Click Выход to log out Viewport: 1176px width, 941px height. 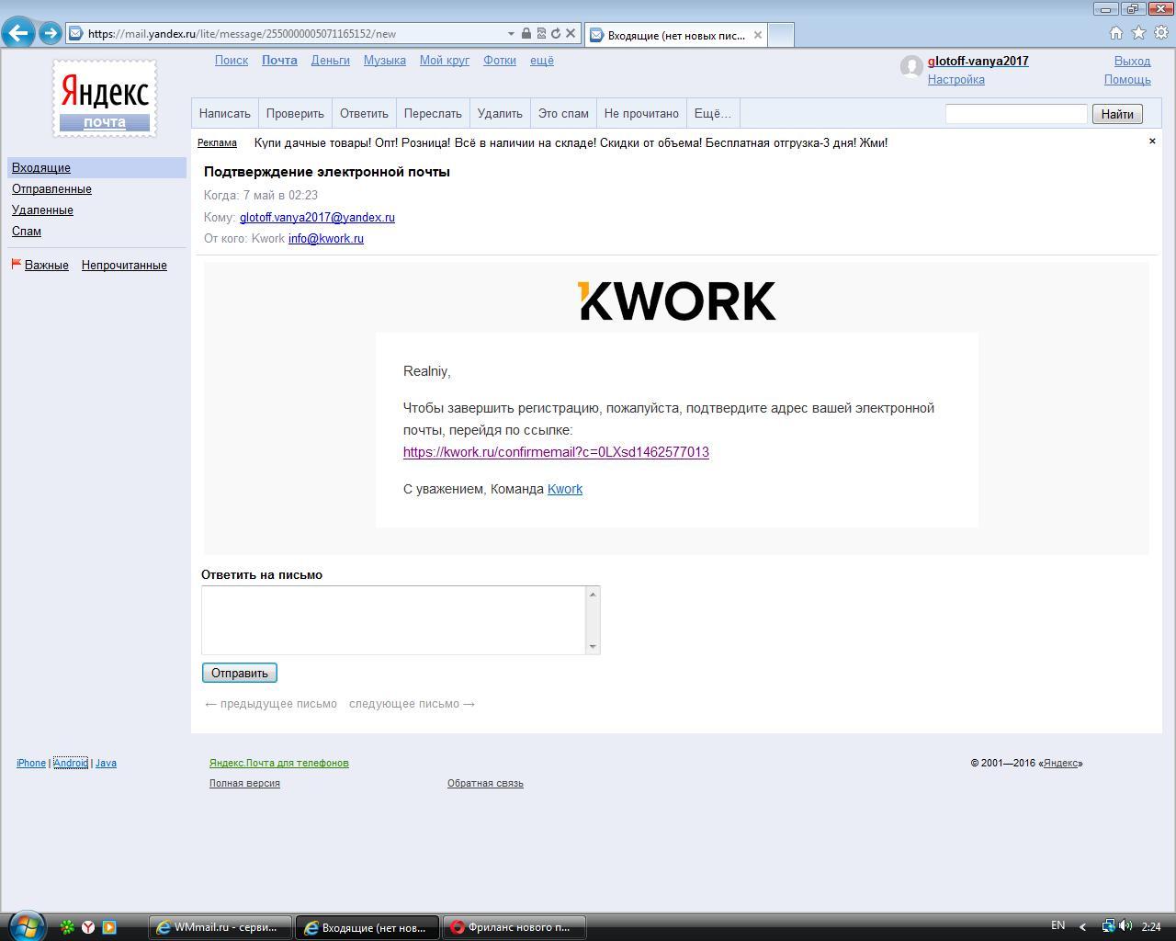1132,61
